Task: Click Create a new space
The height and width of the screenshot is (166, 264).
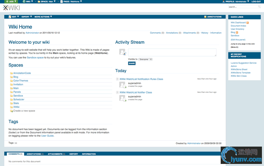Action: [x=24, y=111]
